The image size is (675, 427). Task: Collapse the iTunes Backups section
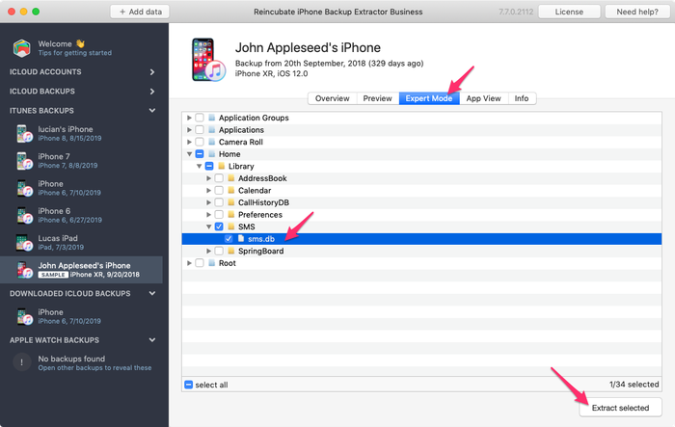[152, 111]
